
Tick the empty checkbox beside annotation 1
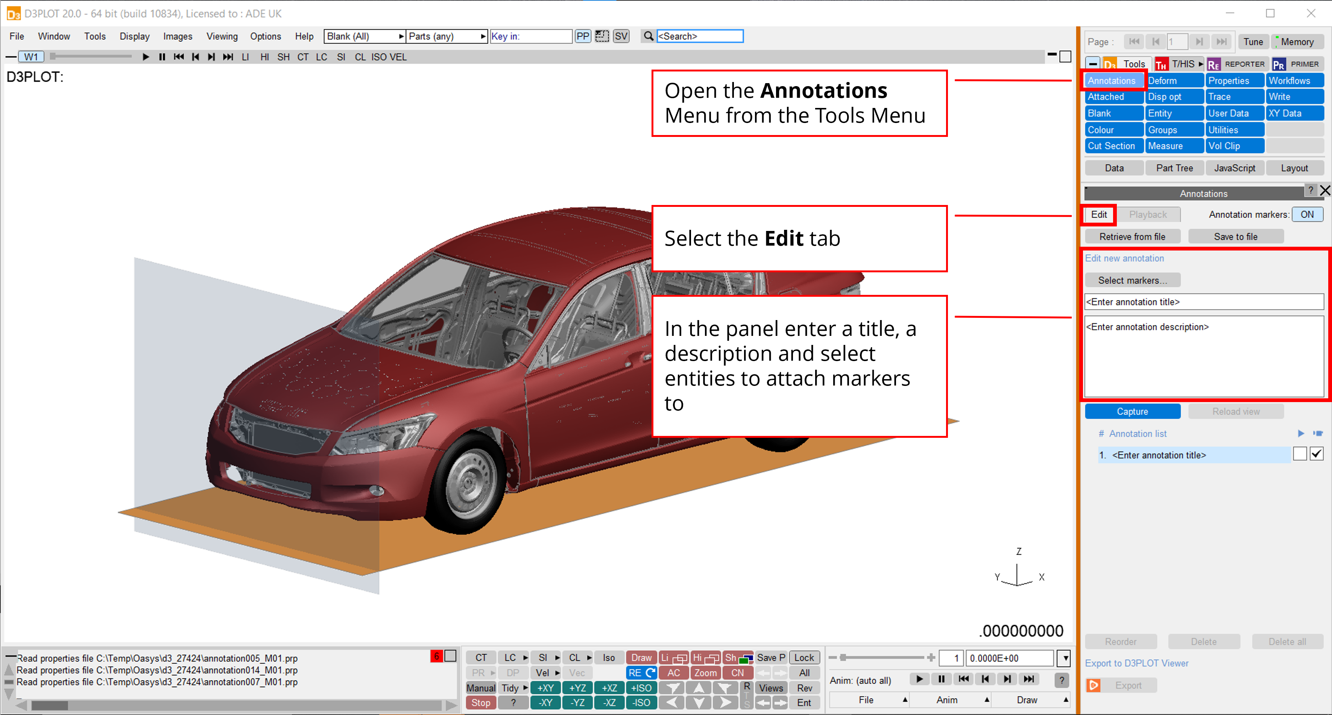click(x=1299, y=454)
